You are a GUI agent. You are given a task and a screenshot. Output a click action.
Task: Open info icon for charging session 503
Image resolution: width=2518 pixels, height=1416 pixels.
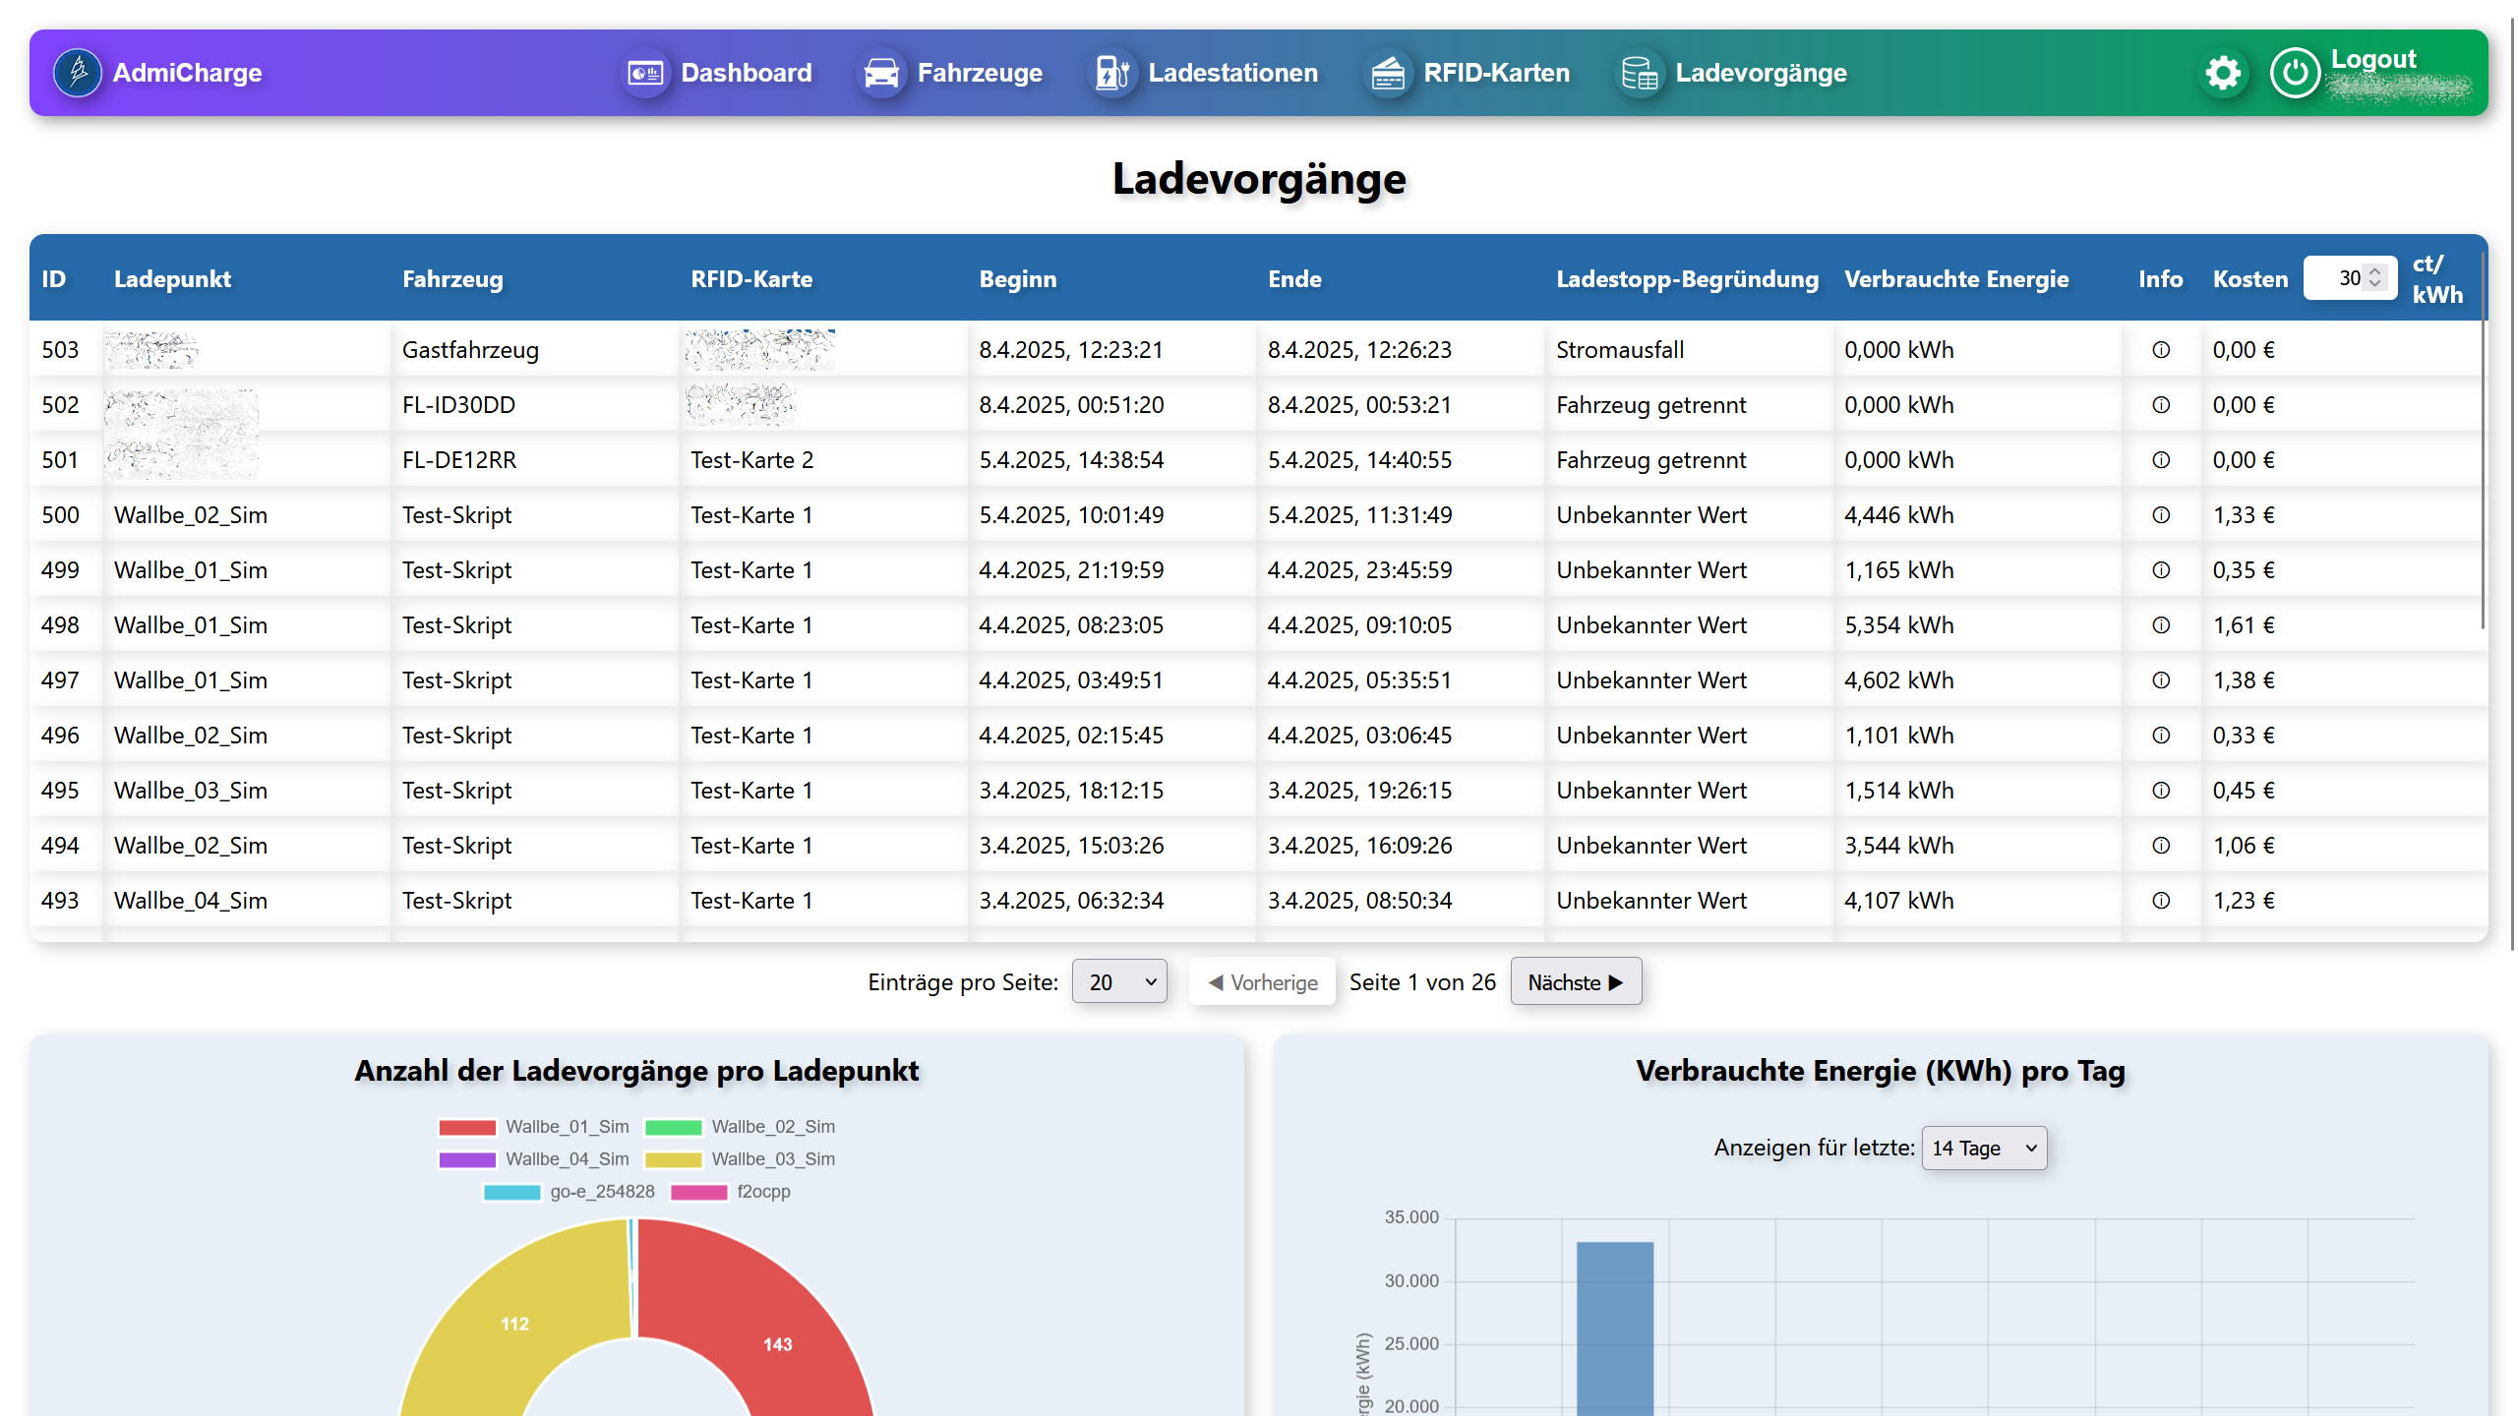(x=2161, y=350)
